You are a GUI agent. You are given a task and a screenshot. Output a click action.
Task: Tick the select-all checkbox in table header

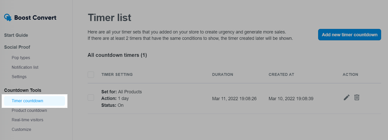(91, 75)
